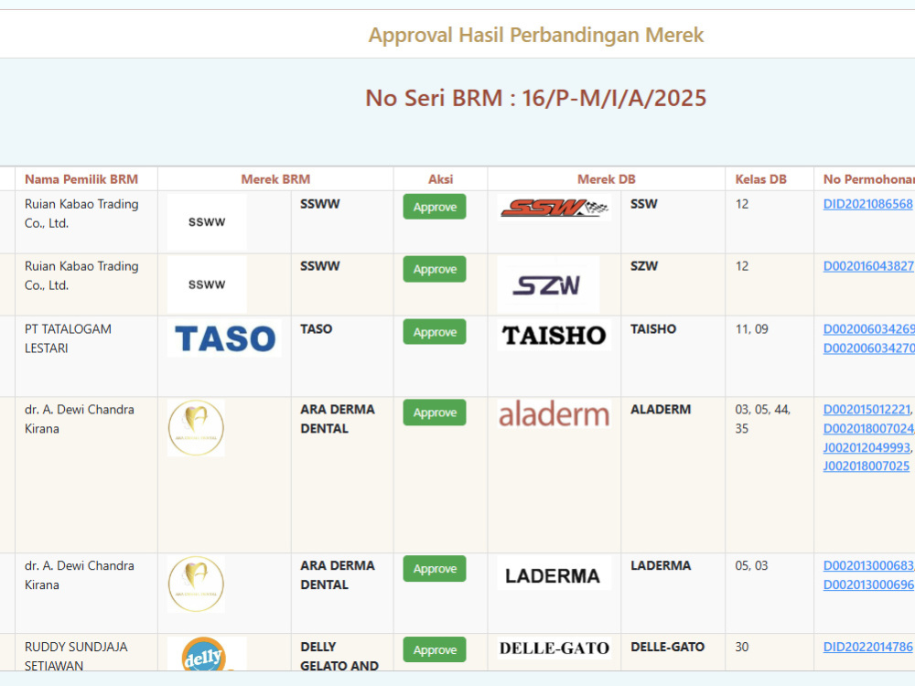Click the TAISHO logo image
The width and height of the screenshot is (915, 686).
click(554, 335)
